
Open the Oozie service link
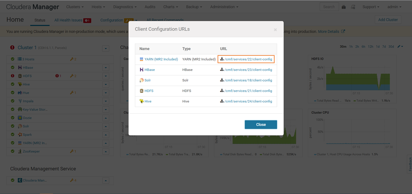27,118
